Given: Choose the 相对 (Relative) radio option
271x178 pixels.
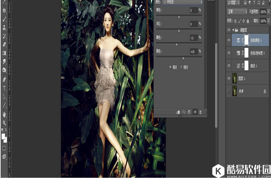Looking at the screenshot, I should coord(170,67).
